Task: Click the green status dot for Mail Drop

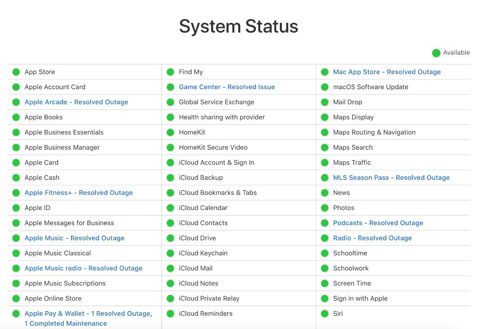Action: [325, 102]
